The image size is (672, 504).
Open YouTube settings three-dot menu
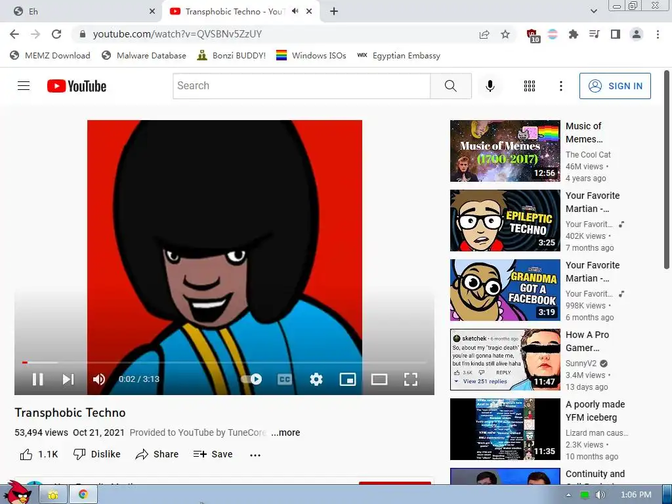[561, 86]
